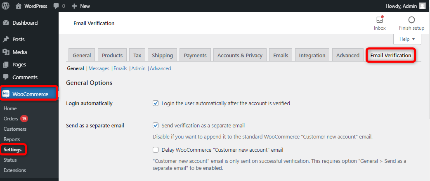Open the Reports submenu item
The height and width of the screenshot is (181, 430).
(12, 139)
